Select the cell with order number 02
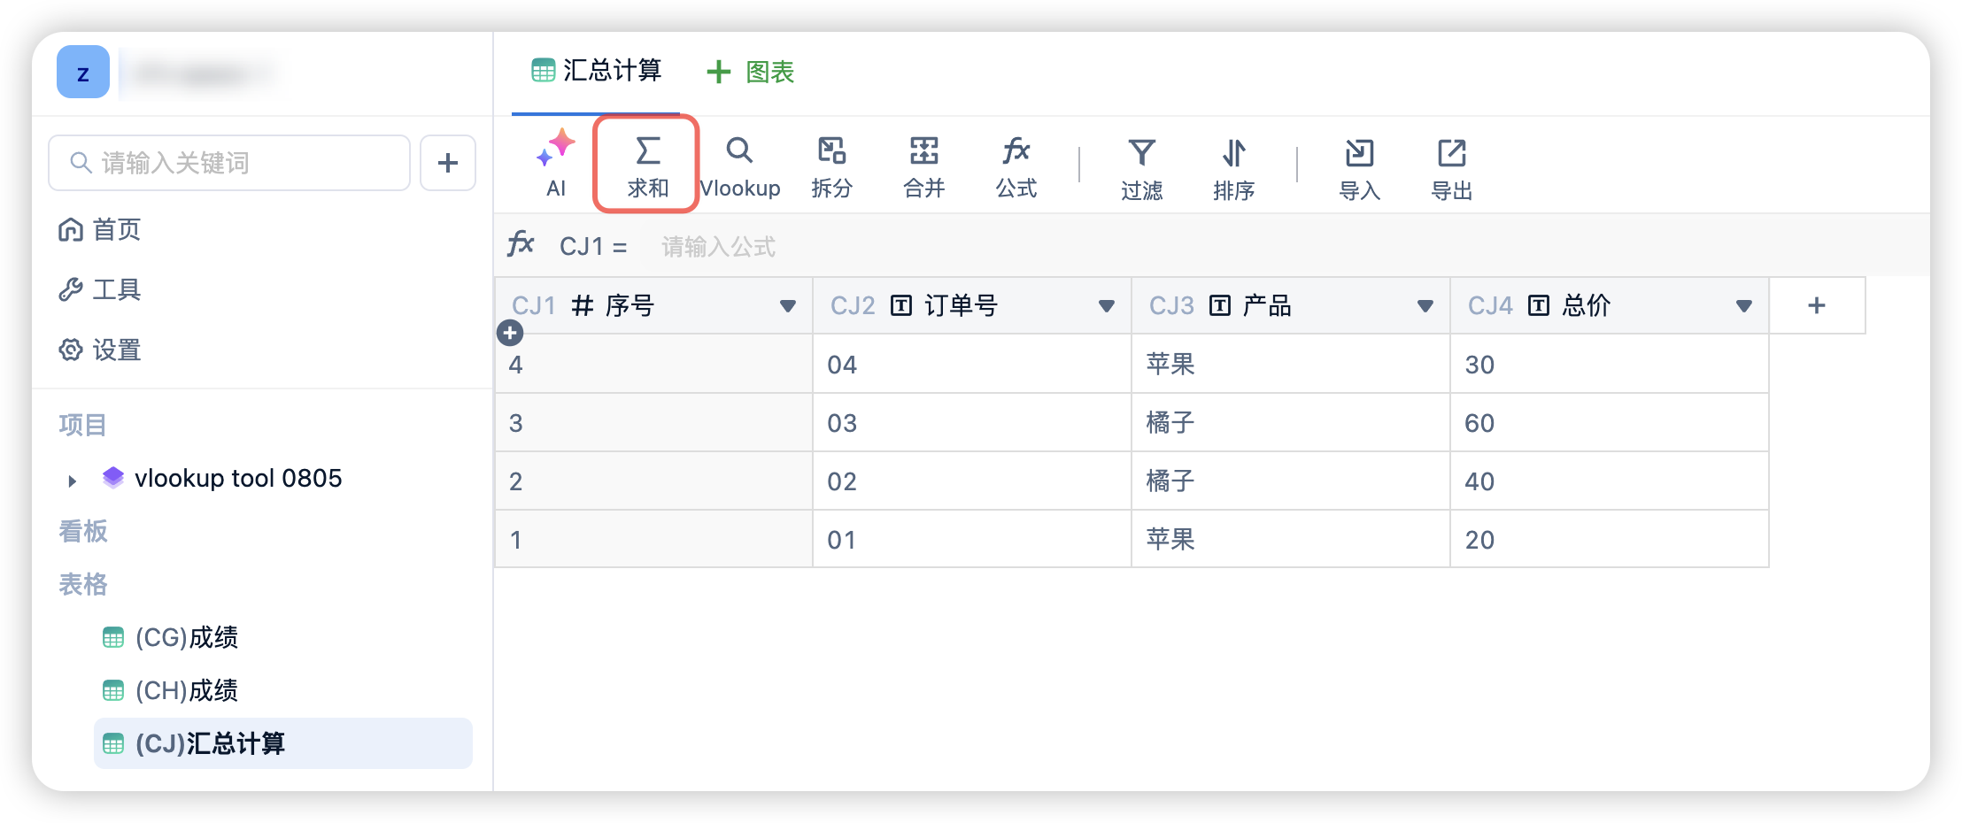The width and height of the screenshot is (1962, 823). pyautogui.click(x=972, y=481)
